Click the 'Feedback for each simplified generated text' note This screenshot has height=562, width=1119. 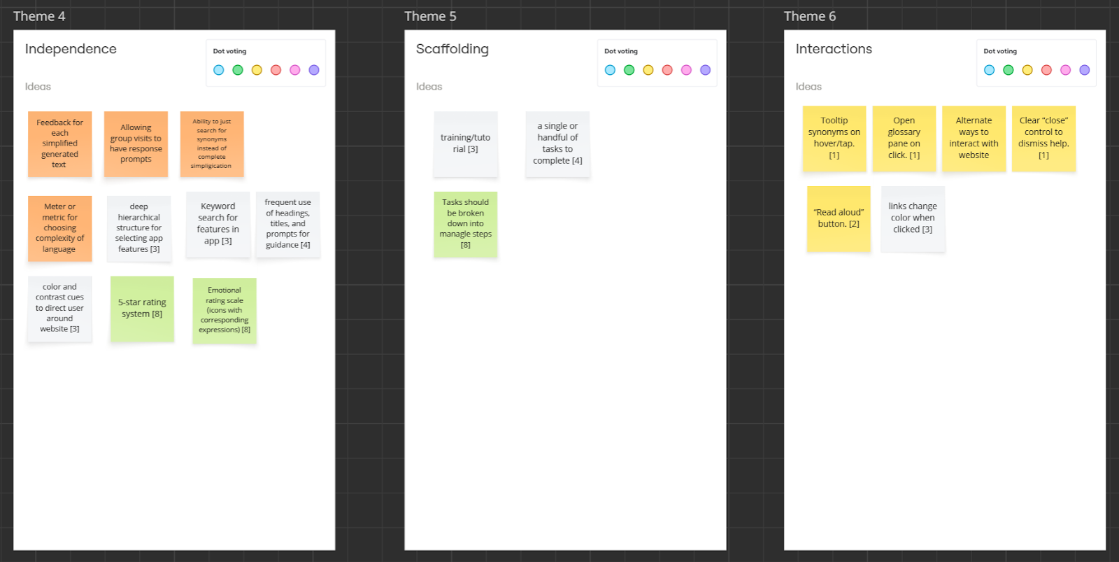click(x=59, y=143)
